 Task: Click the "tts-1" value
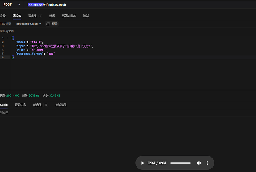point(36,42)
